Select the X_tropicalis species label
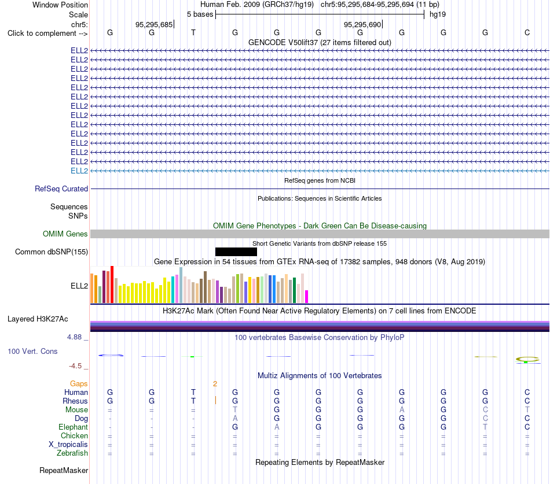Screen dimensions: 550x484 point(68,445)
